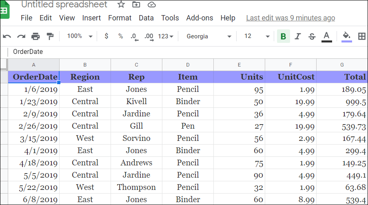Viewport: 368px width, 205px height.
Task: Open the 'Last edit was 9 minutes ago' link
Action: click(x=290, y=18)
